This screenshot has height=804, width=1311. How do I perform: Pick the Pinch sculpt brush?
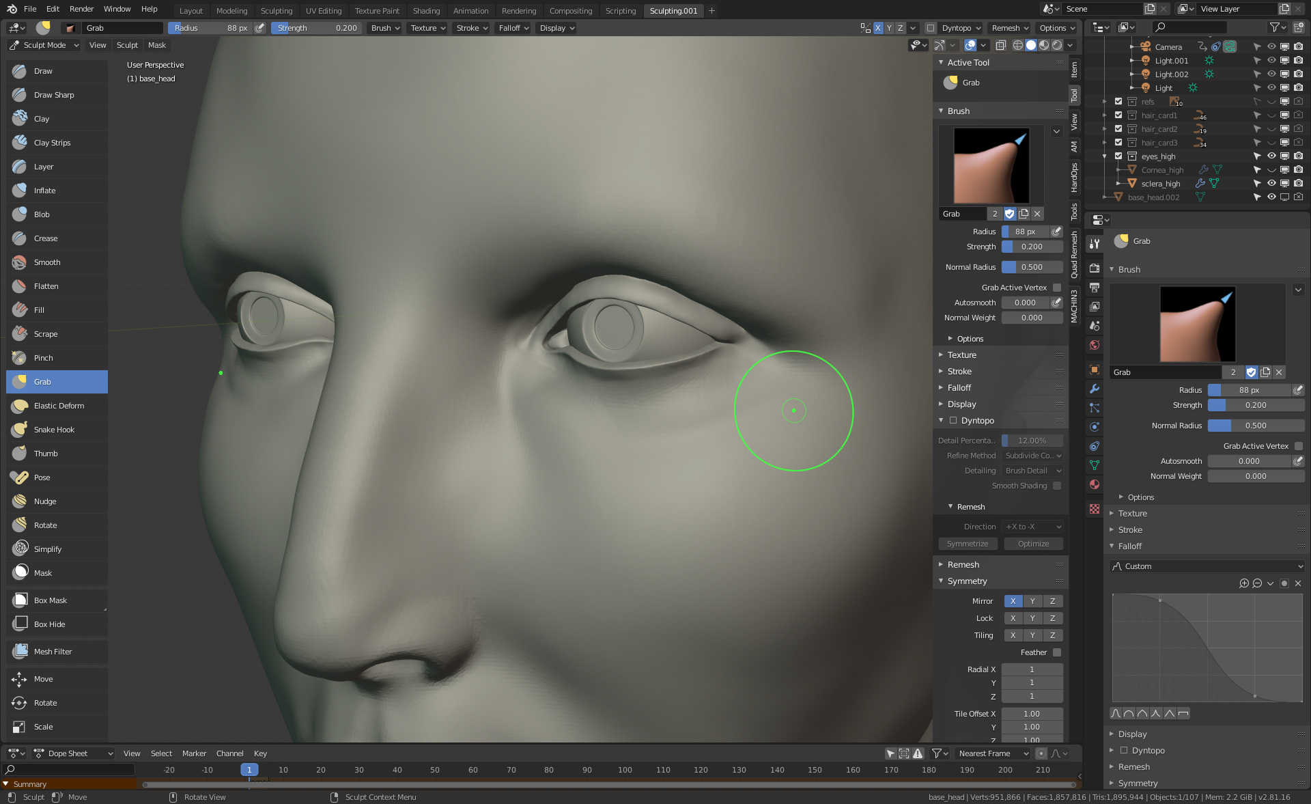43,358
